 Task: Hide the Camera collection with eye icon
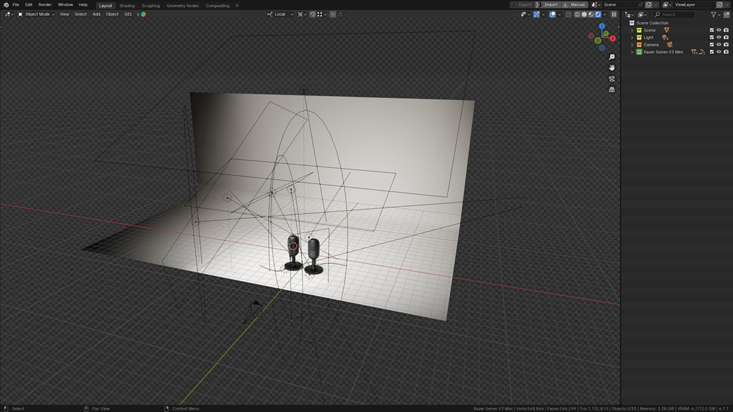(x=719, y=45)
